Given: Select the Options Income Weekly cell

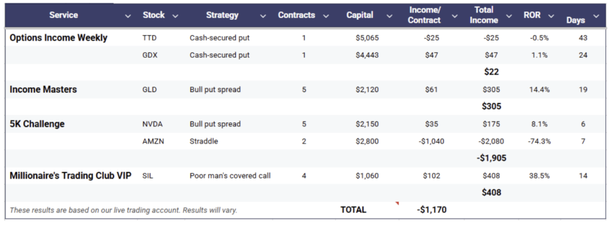Looking at the screenshot, I should coord(59,38).
